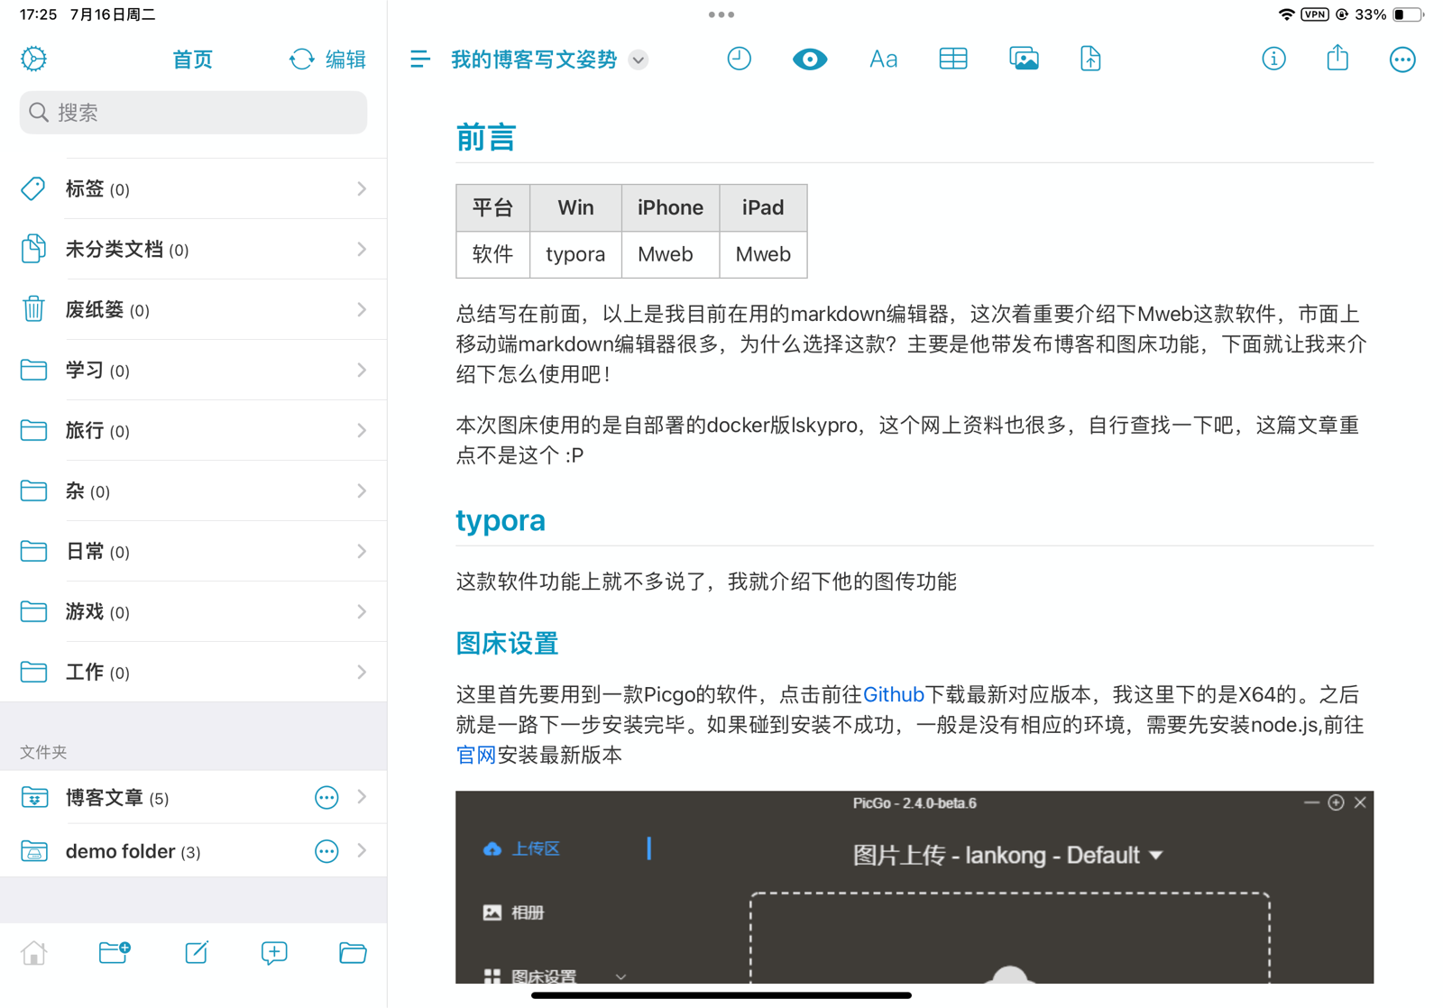This screenshot has height=1008, width=1443.
Task: Open the more options ellipsis in toolbar
Action: coord(1402,60)
